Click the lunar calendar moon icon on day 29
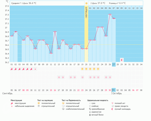The image size is (151, 121). (122, 60)
